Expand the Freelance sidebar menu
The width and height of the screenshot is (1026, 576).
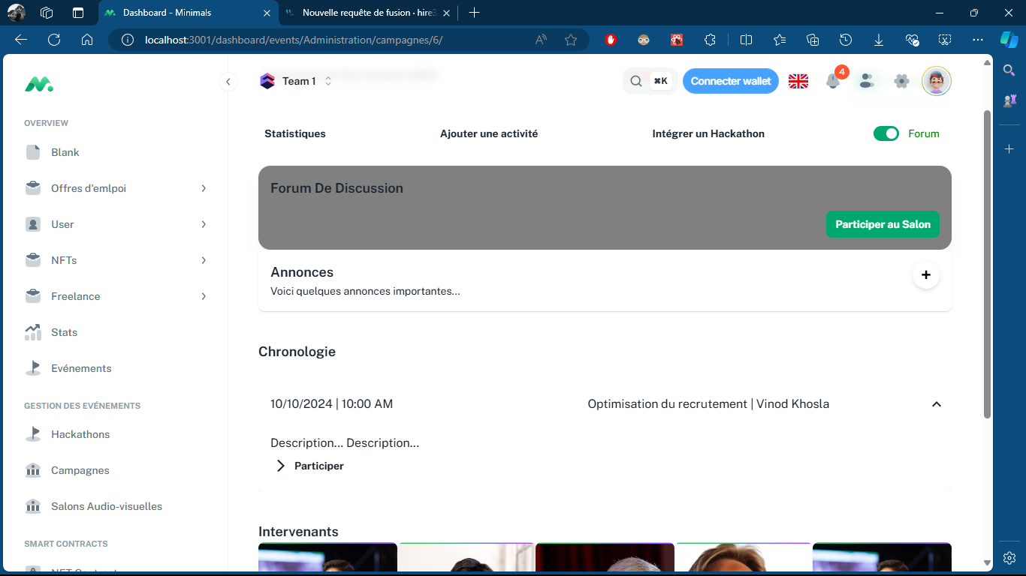click(116, 296)
